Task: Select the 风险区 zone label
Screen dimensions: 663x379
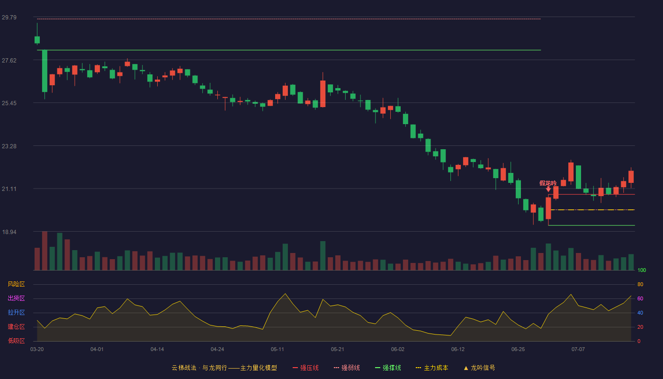Action: click(x=16, y=284)
